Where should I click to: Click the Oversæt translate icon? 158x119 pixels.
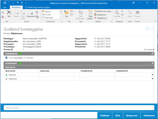[x=117, y=12]
